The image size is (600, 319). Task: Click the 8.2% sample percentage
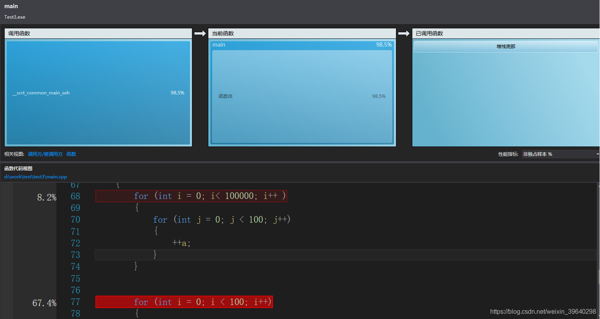47,197
